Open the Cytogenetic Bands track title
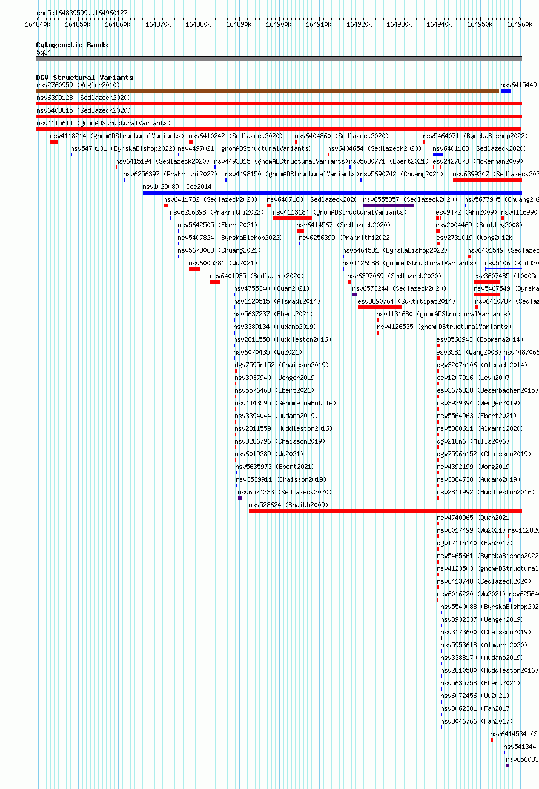This screenshot has height=789, width=539. pos(72,45)
